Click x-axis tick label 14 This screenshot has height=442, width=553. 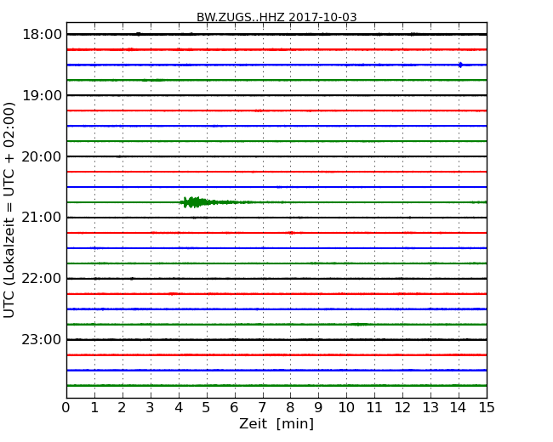(x=458, y=408)
